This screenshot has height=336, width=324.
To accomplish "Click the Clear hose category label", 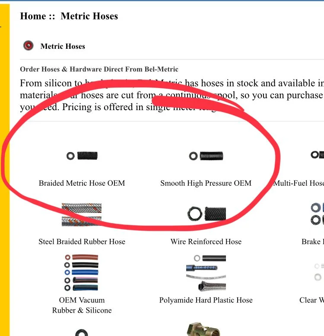I will coord(311,300).
